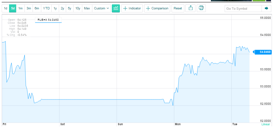Click the Sun axis label
This screenshot has height=128, width=275.
(120, 124)
